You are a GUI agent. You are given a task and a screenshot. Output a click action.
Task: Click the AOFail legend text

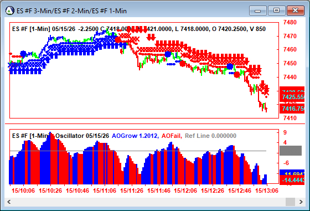172,136
